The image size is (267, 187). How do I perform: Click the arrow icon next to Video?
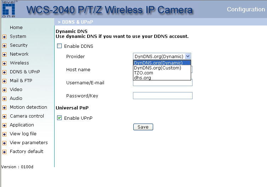point(4,90)
